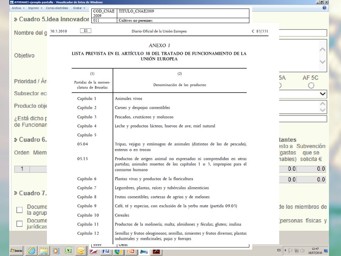
Task: Click the '05.04' code in the table
Action: [x=82, y=144]
